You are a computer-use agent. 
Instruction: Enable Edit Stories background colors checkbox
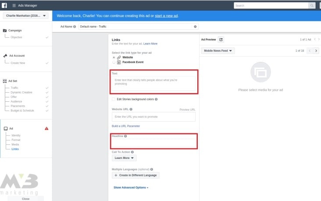pyautogui.click(x=114, y=99)
